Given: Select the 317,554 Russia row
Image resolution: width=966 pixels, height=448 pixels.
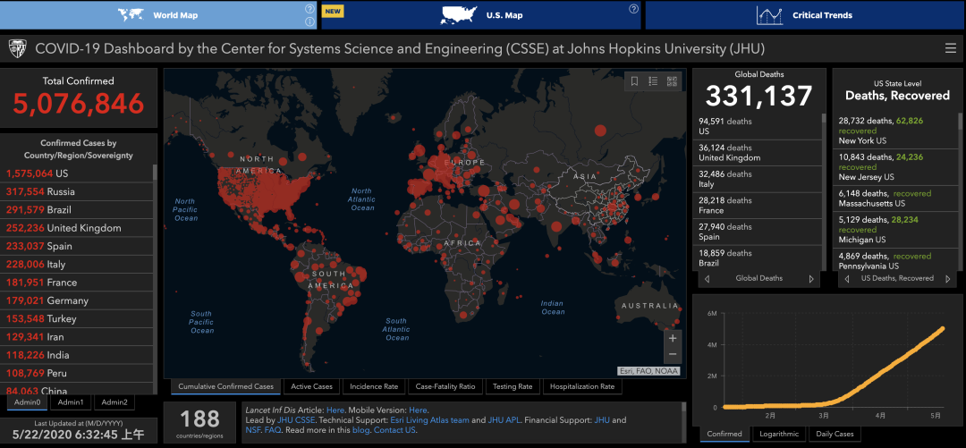Looking at the screenshot, I should point(76,191).
